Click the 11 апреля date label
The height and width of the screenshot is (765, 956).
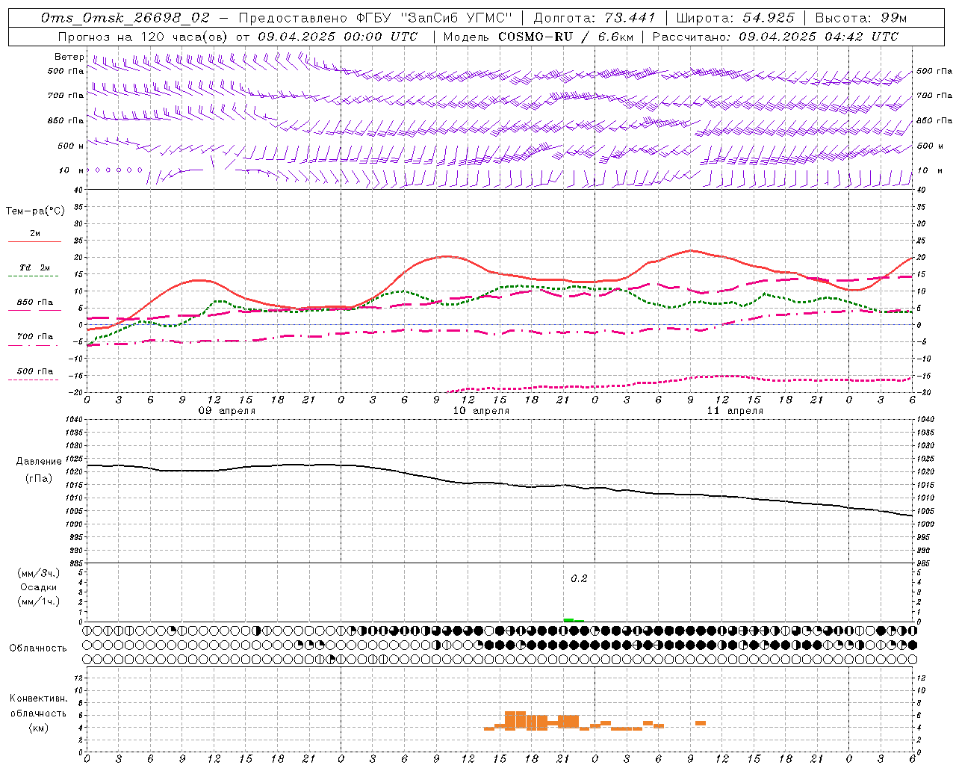(735, 411)
